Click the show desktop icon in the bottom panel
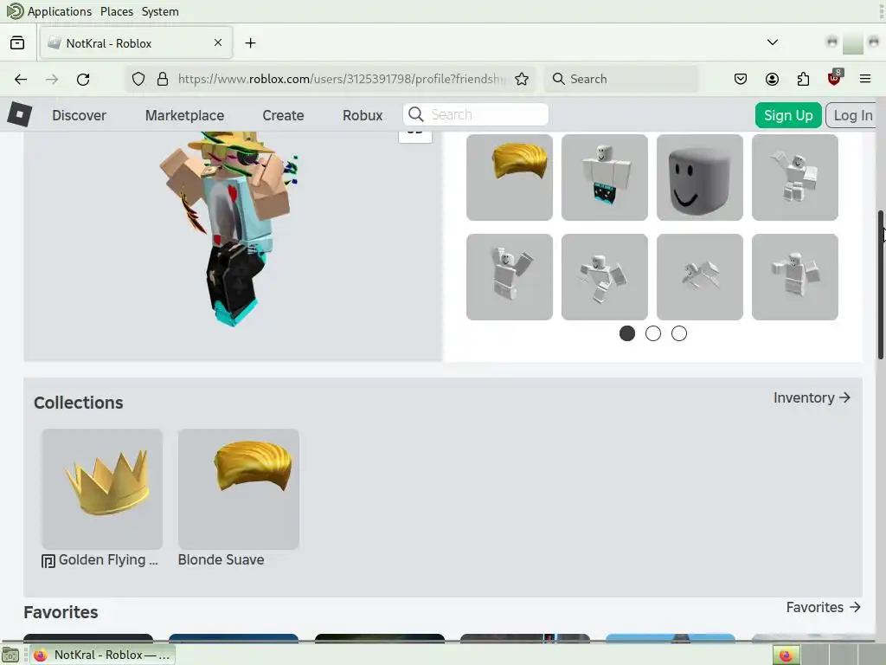Image resolution: width=886 pixels, height=665 pixels. (10, 655)
